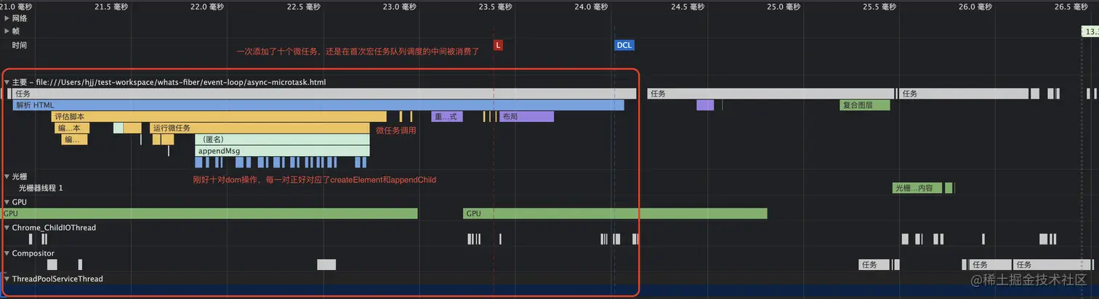The height and width of the screenshot is (299, 1099).
Task: Select the 光栅...内容 raster bar
Action: [x=917, y=188]
